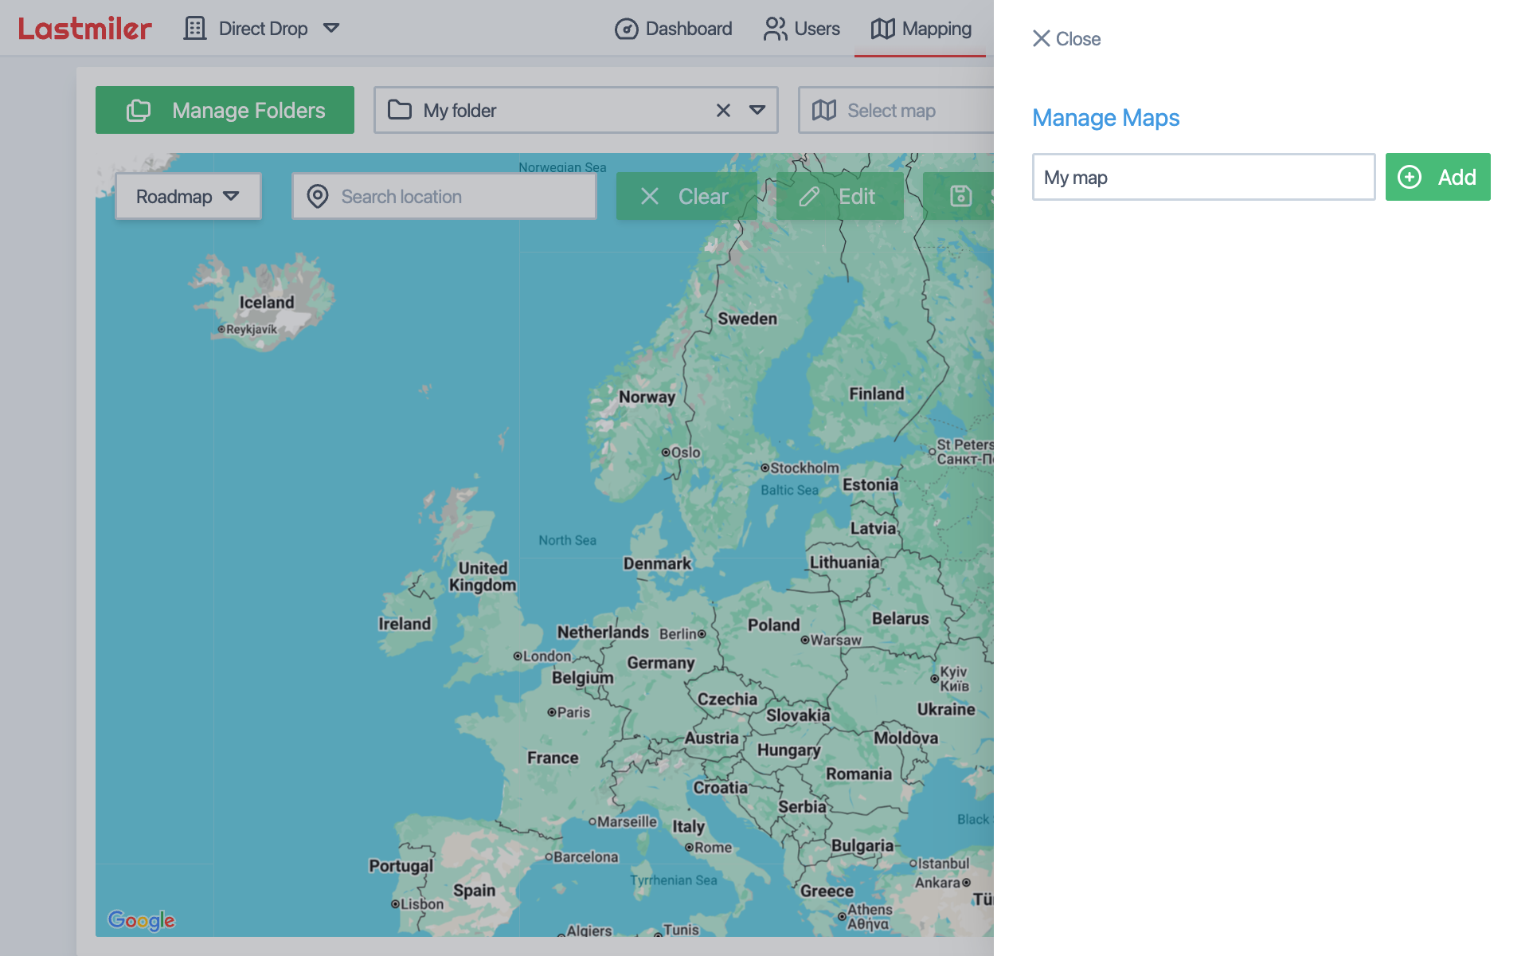Viewport: 1529px width, 956px height.
Task: Click Poland label on the map
Action: tap(773, 625)
